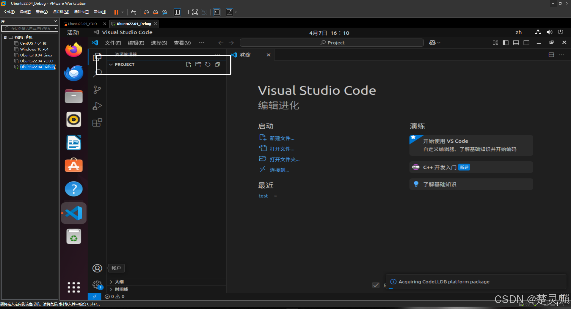Toggle the secondary side bar
571x309 pixels.
[526, 43]
